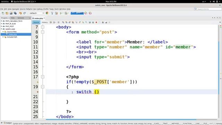Screen dimensions: 222x125
Task: Click the first profiler icon after memory bar
Action: tap(86, 13)
